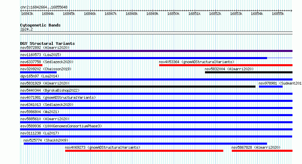Open nsv5831929 (Almarri2020) label

click(x=45, y=83)
